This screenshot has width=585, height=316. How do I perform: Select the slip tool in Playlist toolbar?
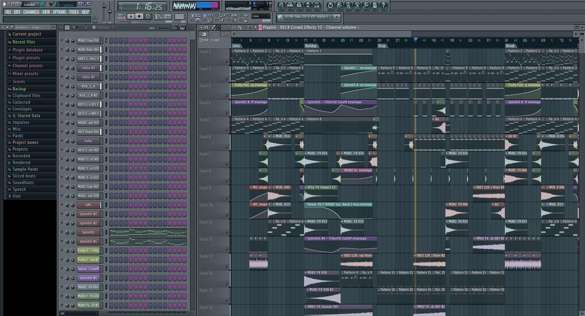tap(234, 27)
